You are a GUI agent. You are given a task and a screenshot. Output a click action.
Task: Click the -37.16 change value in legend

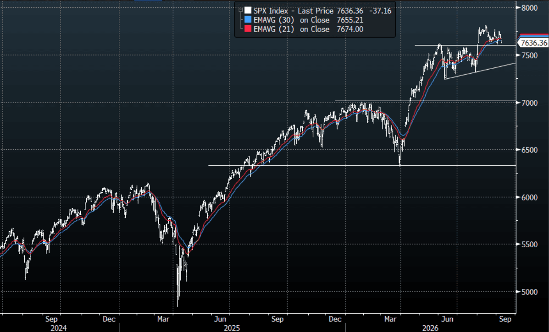380,11
